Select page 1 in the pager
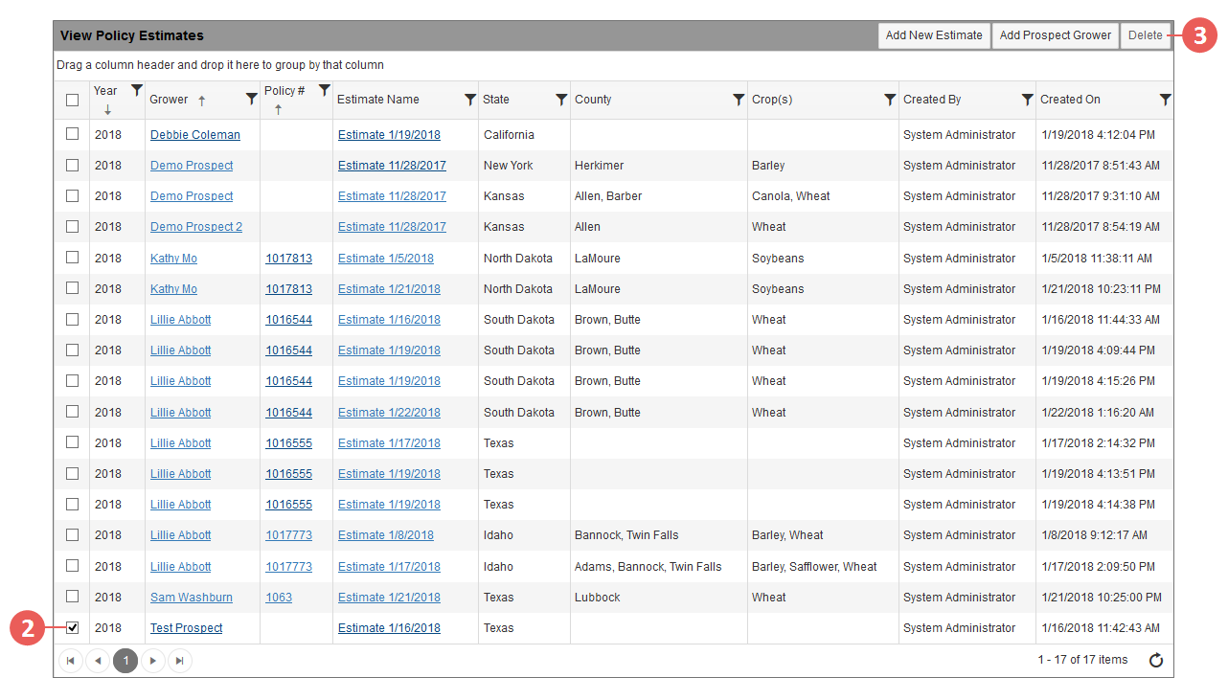Screen dimensions: 1228x678 pyautogui.click(x=125, y=660)
